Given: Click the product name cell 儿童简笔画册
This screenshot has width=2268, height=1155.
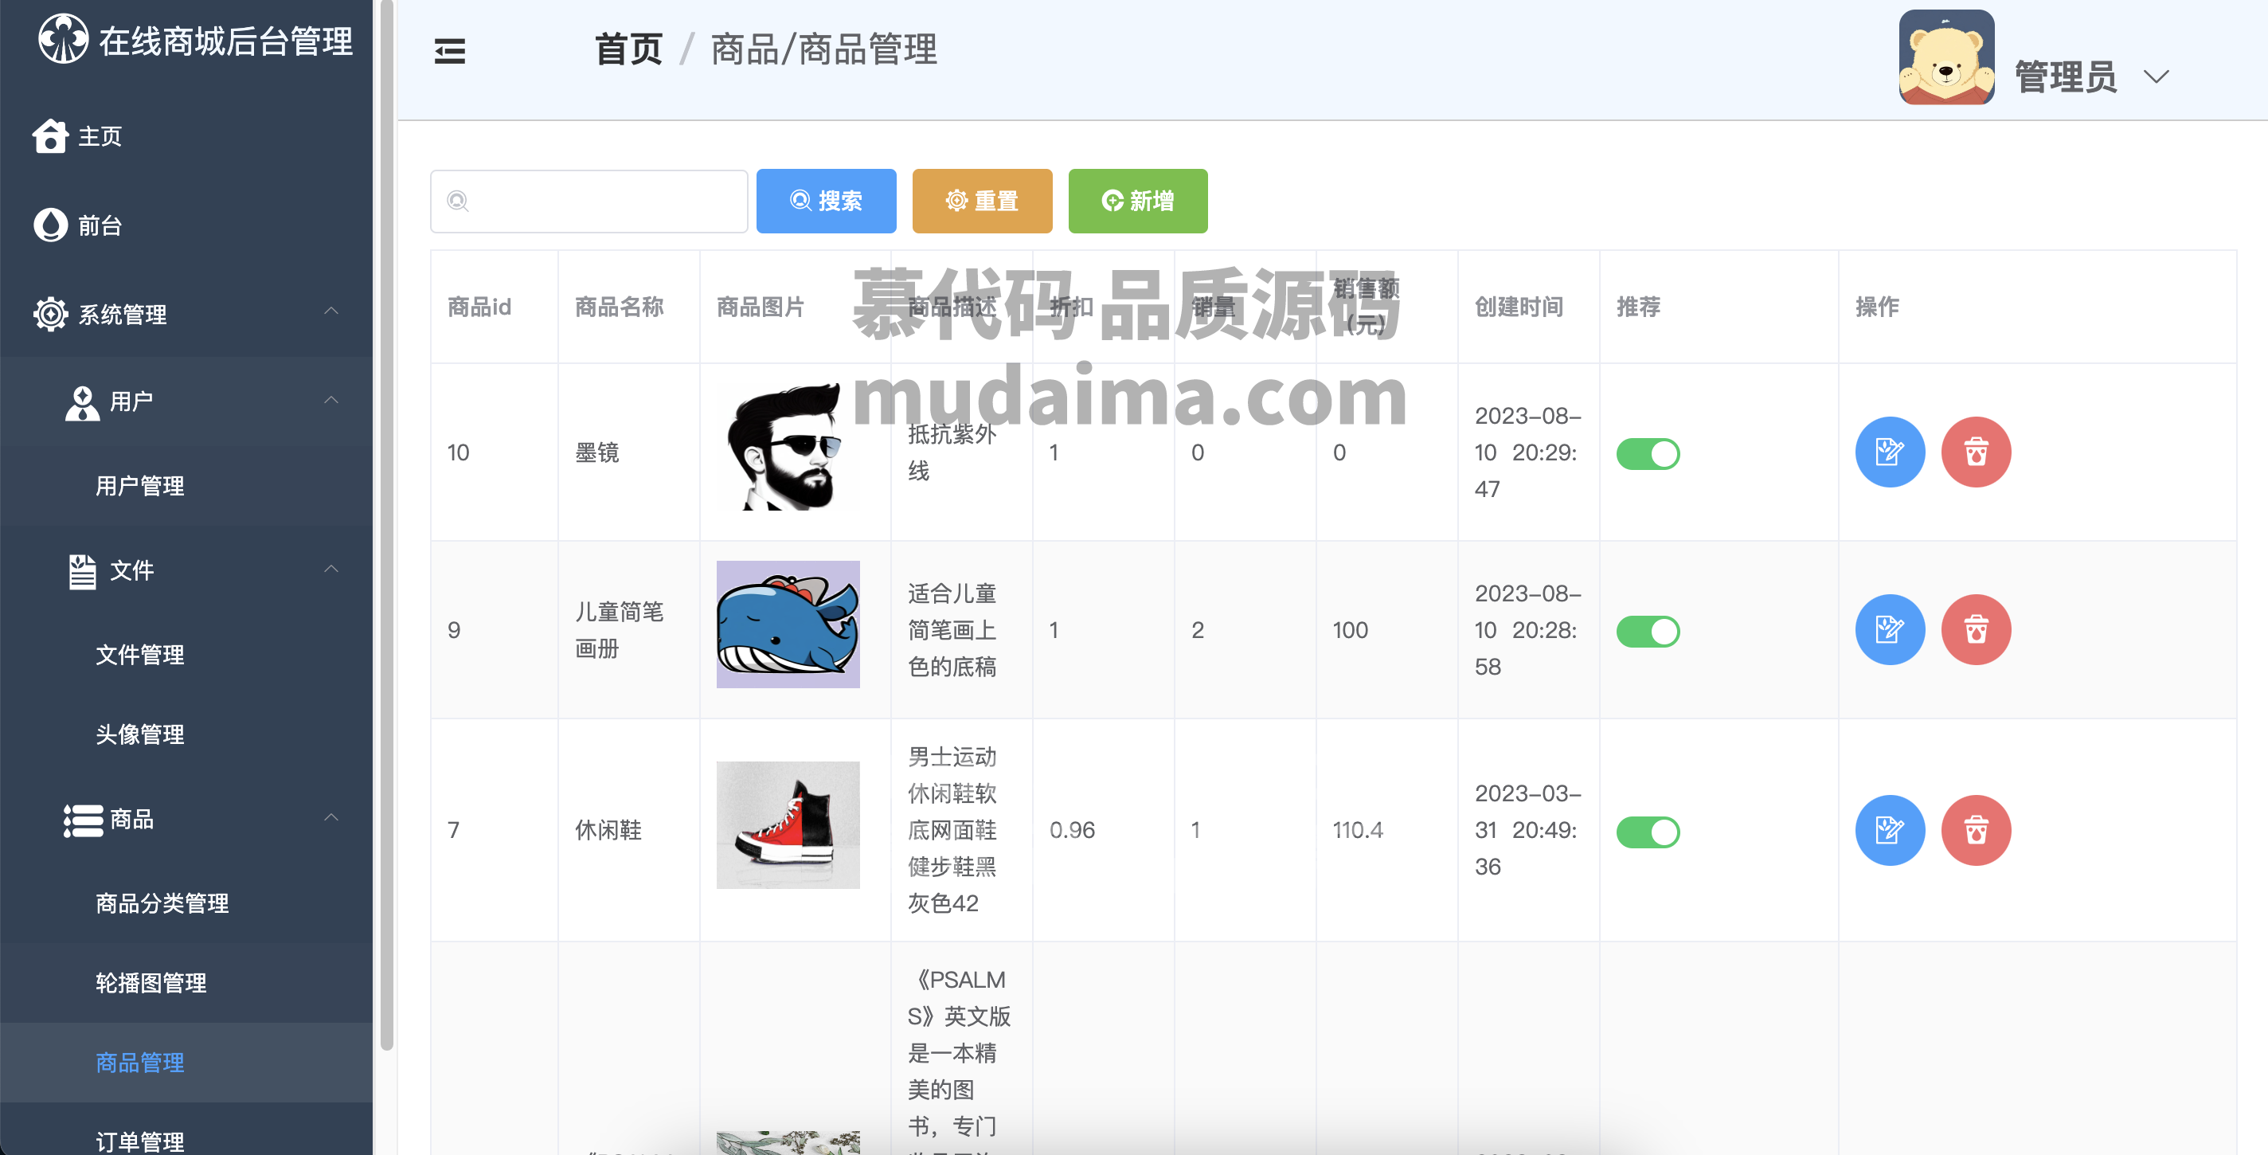Looking at the screenshot, I should (x=619, y=630).
